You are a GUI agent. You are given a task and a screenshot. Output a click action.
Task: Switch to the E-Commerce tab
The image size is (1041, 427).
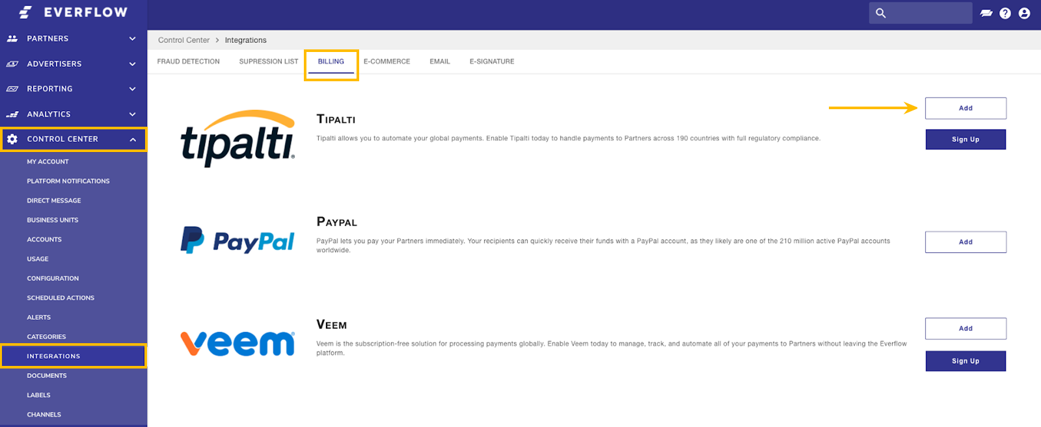click(387, 62)
